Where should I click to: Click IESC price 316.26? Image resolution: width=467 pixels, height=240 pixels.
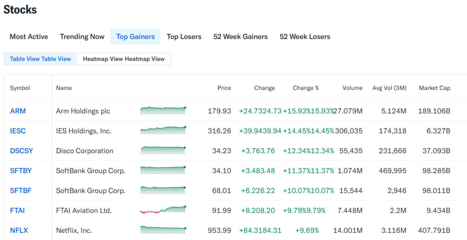(219, 131)
